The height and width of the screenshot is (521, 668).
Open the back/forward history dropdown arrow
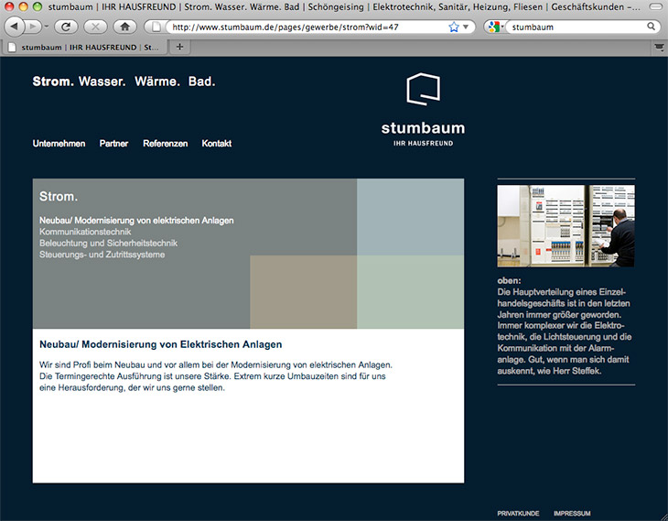tap(46, 27)
